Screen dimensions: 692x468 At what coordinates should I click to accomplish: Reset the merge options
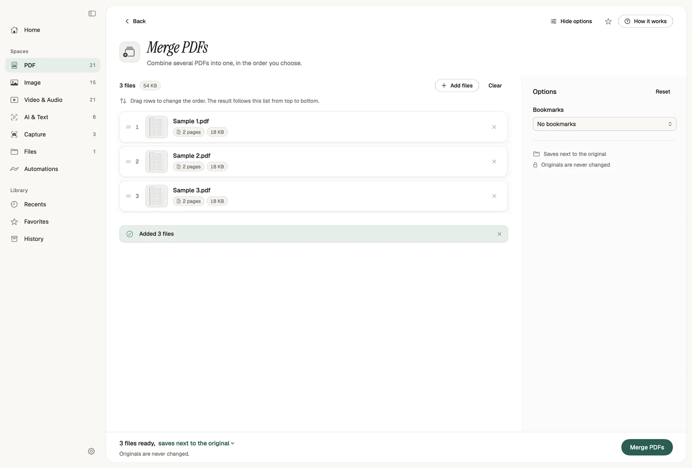coord(663,92)
